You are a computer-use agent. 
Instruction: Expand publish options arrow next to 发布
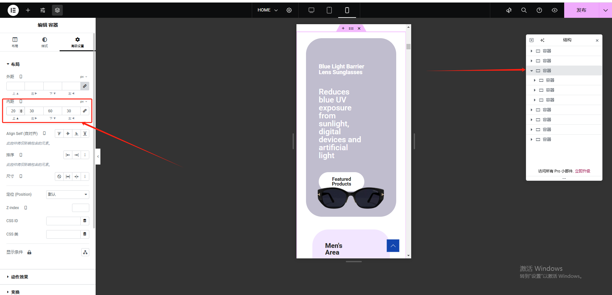[605, 10]
